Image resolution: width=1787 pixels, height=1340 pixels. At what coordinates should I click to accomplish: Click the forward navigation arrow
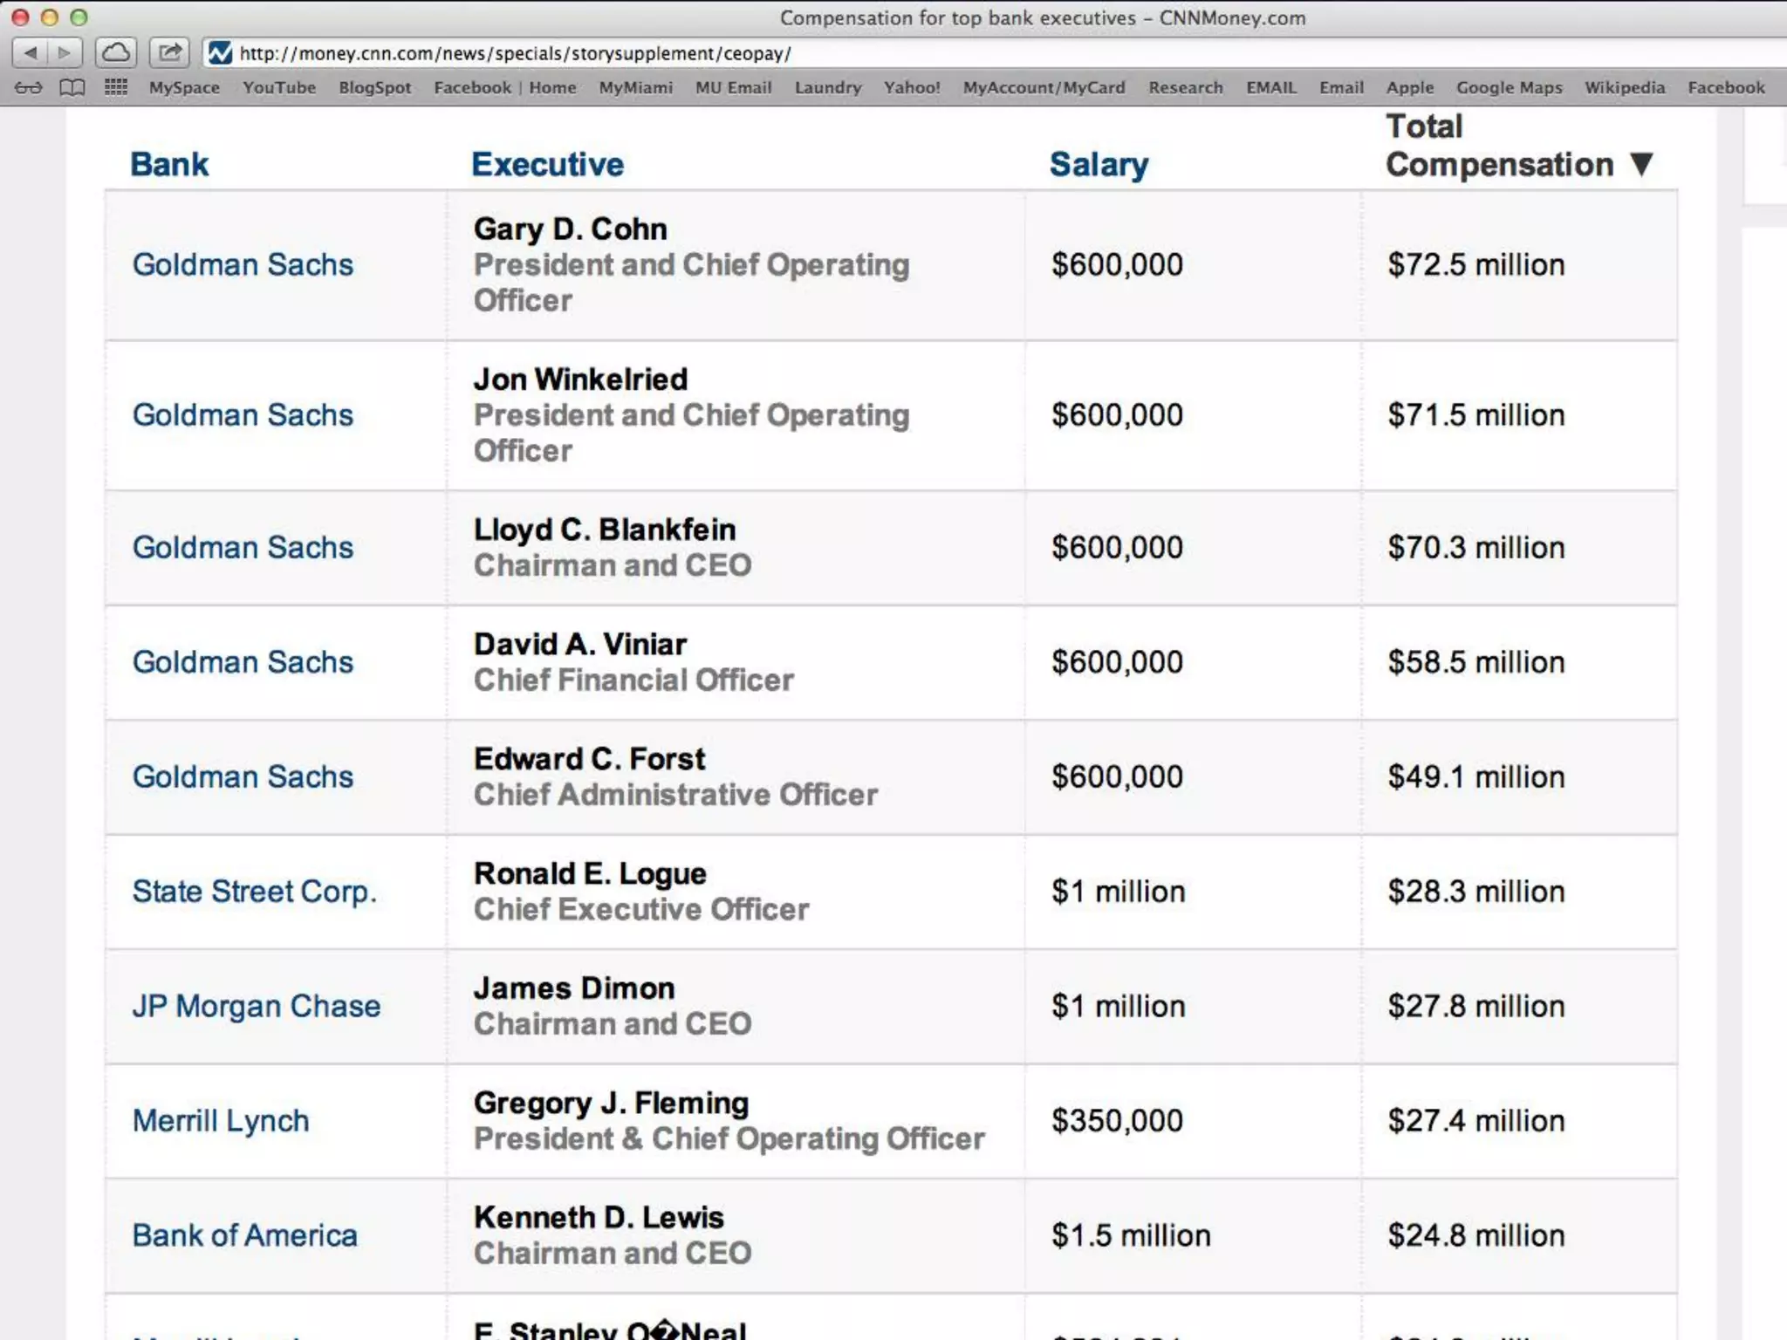tap(65, 53)
